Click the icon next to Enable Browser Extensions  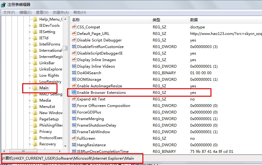pyautogui.click(x=74, y=93)
